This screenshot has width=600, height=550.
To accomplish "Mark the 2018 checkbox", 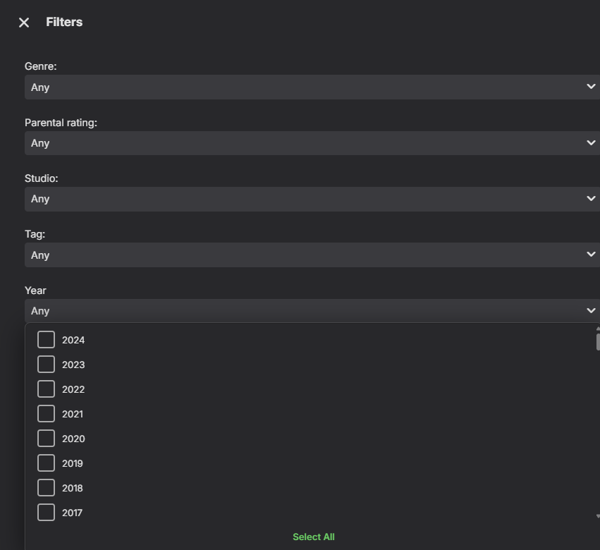I will [x=46, y=488].
